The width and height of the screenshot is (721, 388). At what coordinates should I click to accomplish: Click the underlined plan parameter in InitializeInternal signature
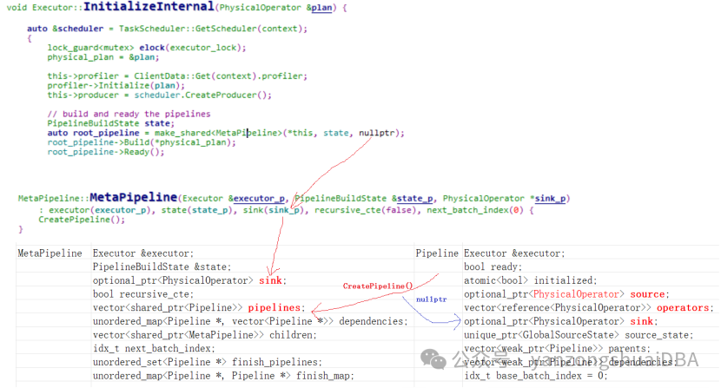[322, 8]
